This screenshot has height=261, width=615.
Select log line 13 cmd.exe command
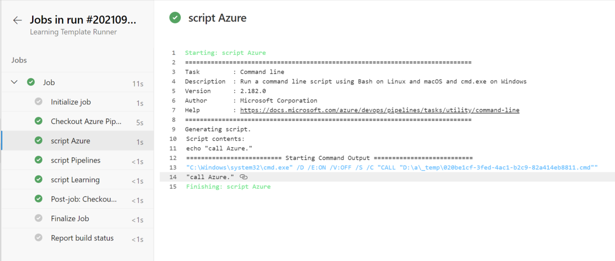click(x=392, y=168)
